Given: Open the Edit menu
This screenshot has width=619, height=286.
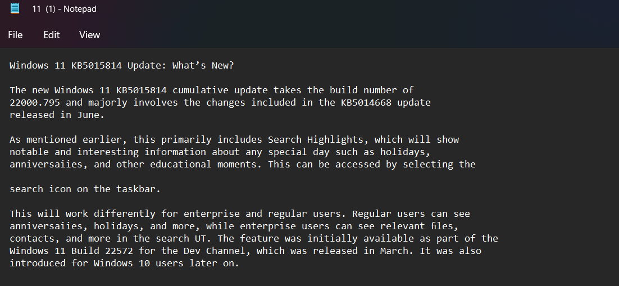Looking at the screenshot, I should 51,35.
